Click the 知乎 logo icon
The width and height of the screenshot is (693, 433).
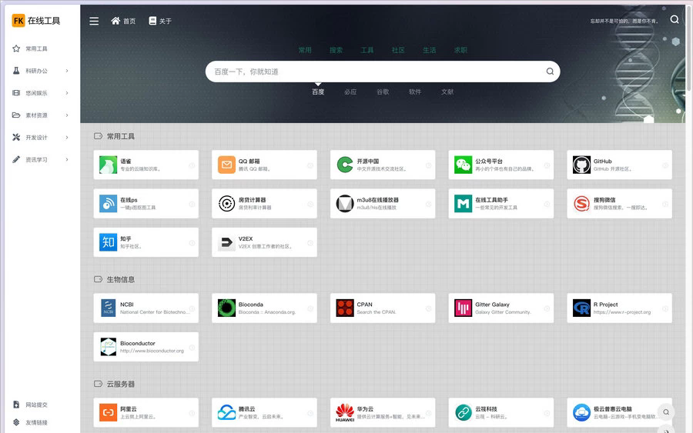[108, 242]
